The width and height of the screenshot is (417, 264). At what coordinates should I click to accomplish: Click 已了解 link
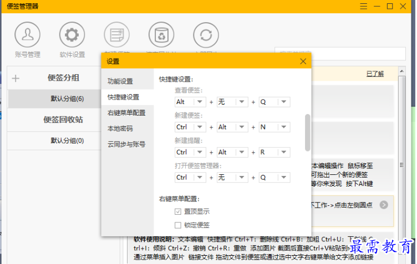375,74
